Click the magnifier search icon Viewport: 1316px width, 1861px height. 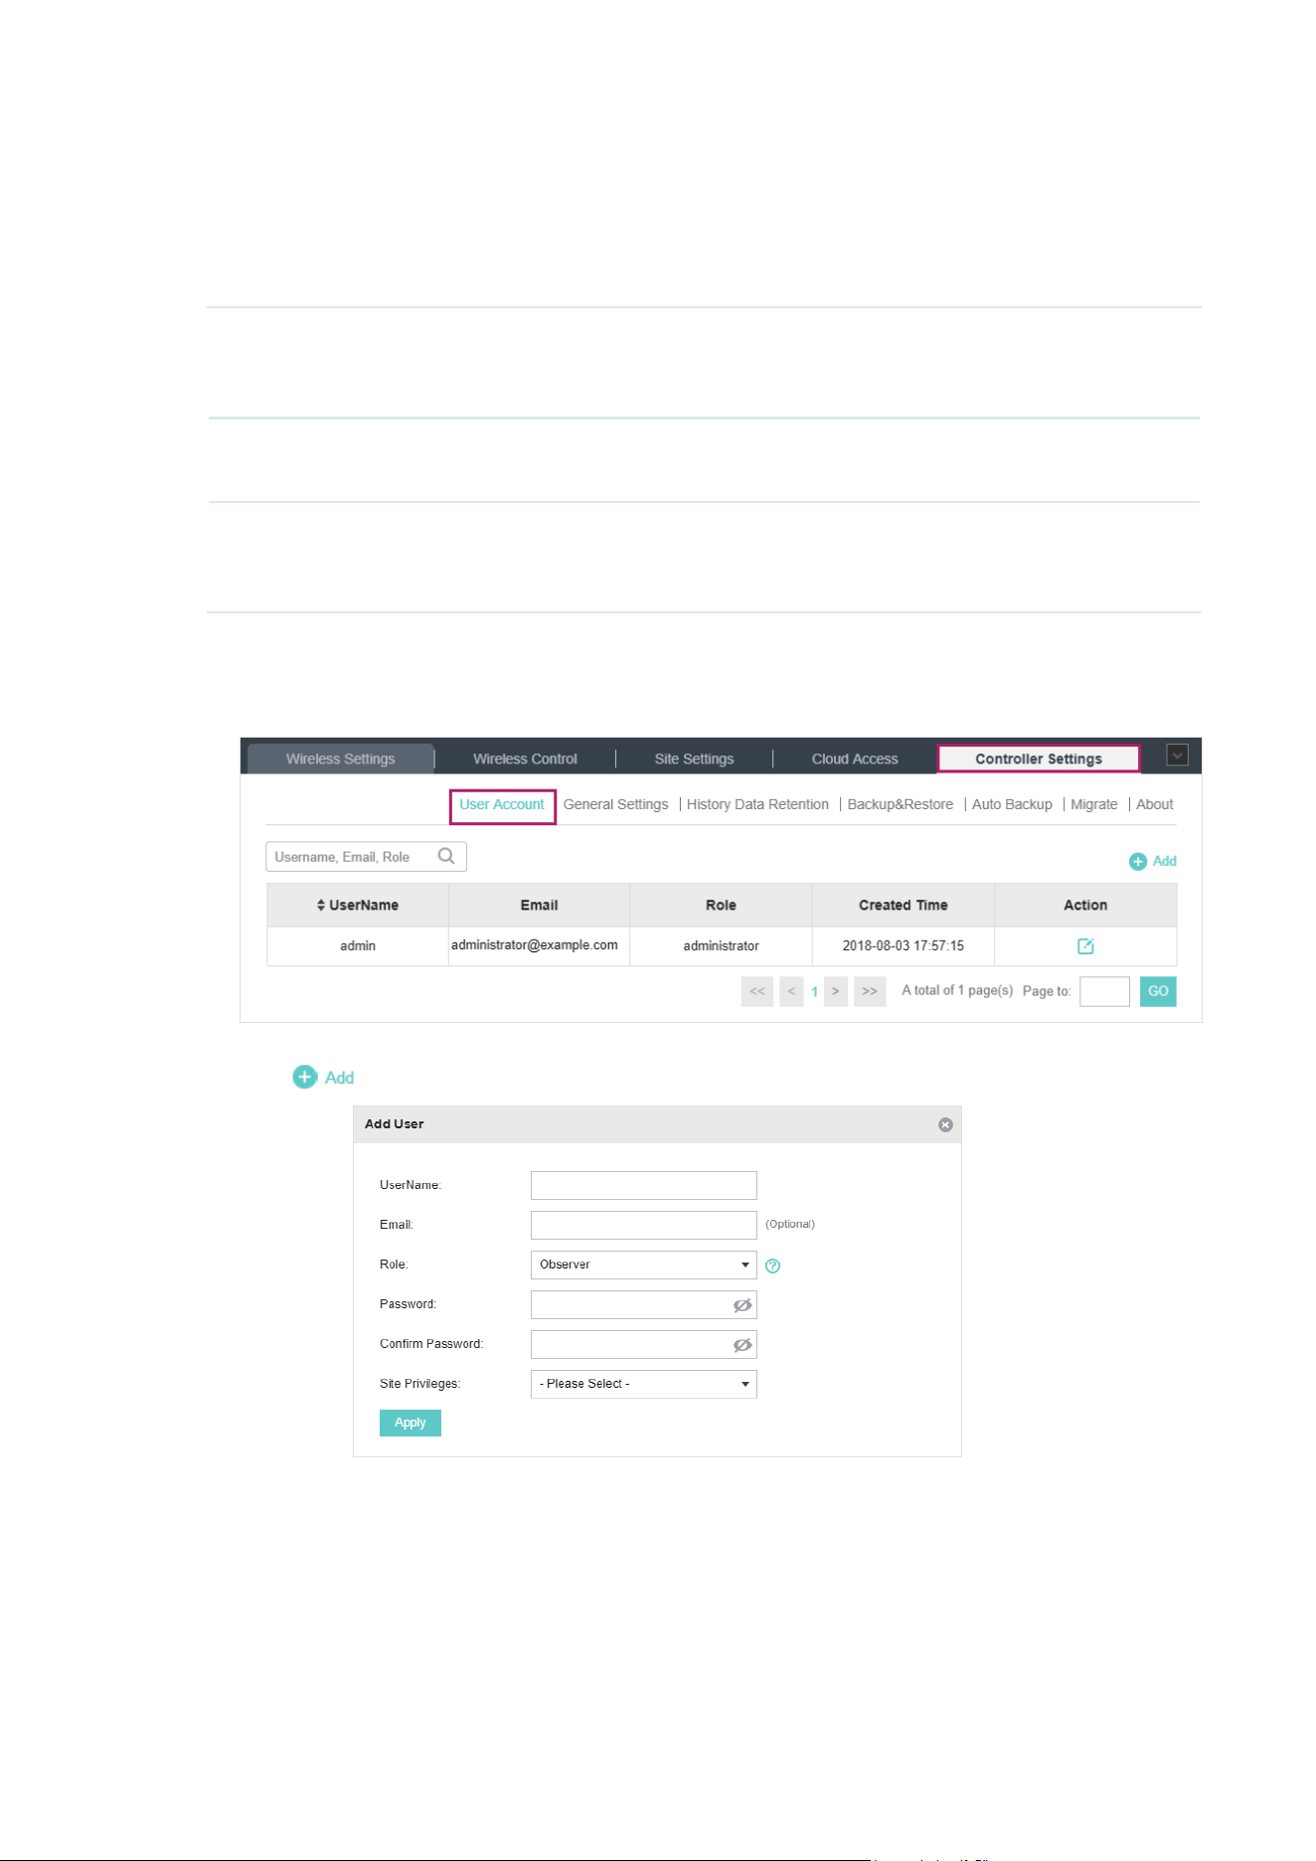(x=446, y=856)
